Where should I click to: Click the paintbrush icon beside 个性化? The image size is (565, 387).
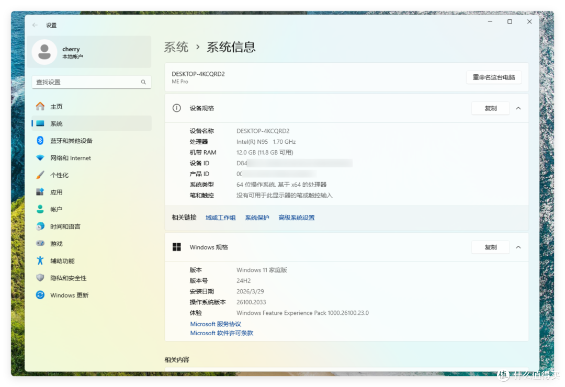[x=40, y=175]
